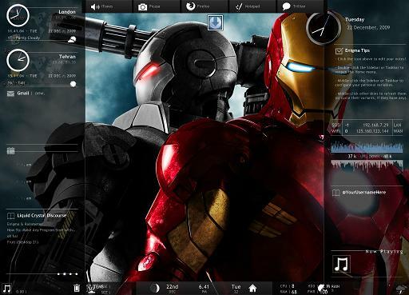Click the London analog clock
This screenshot has height=295, width=409.
18,16
